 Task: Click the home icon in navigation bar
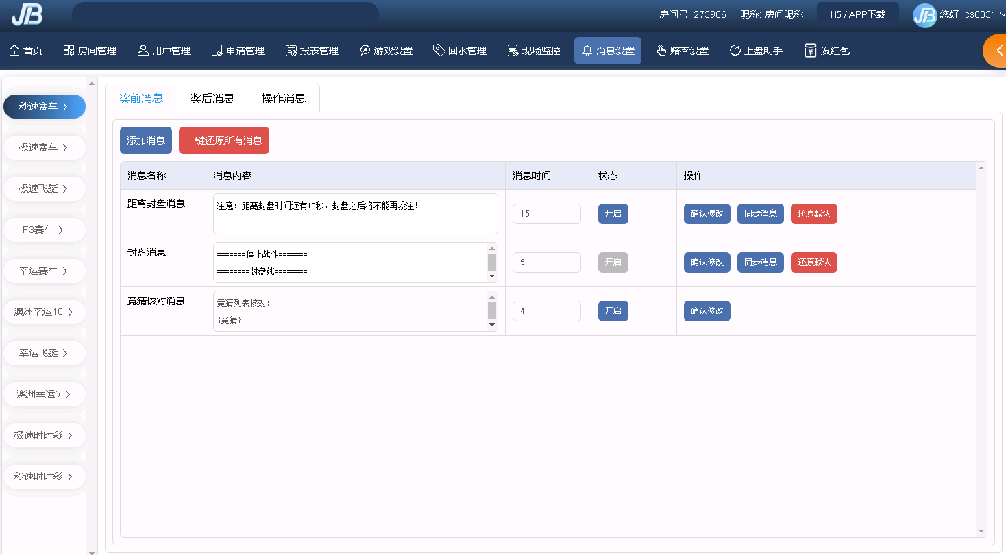[x=14, y=51]
